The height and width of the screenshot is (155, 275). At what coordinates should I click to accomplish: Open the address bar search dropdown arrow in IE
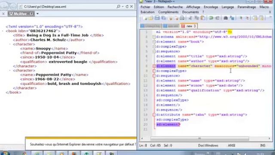click(122, 6)
